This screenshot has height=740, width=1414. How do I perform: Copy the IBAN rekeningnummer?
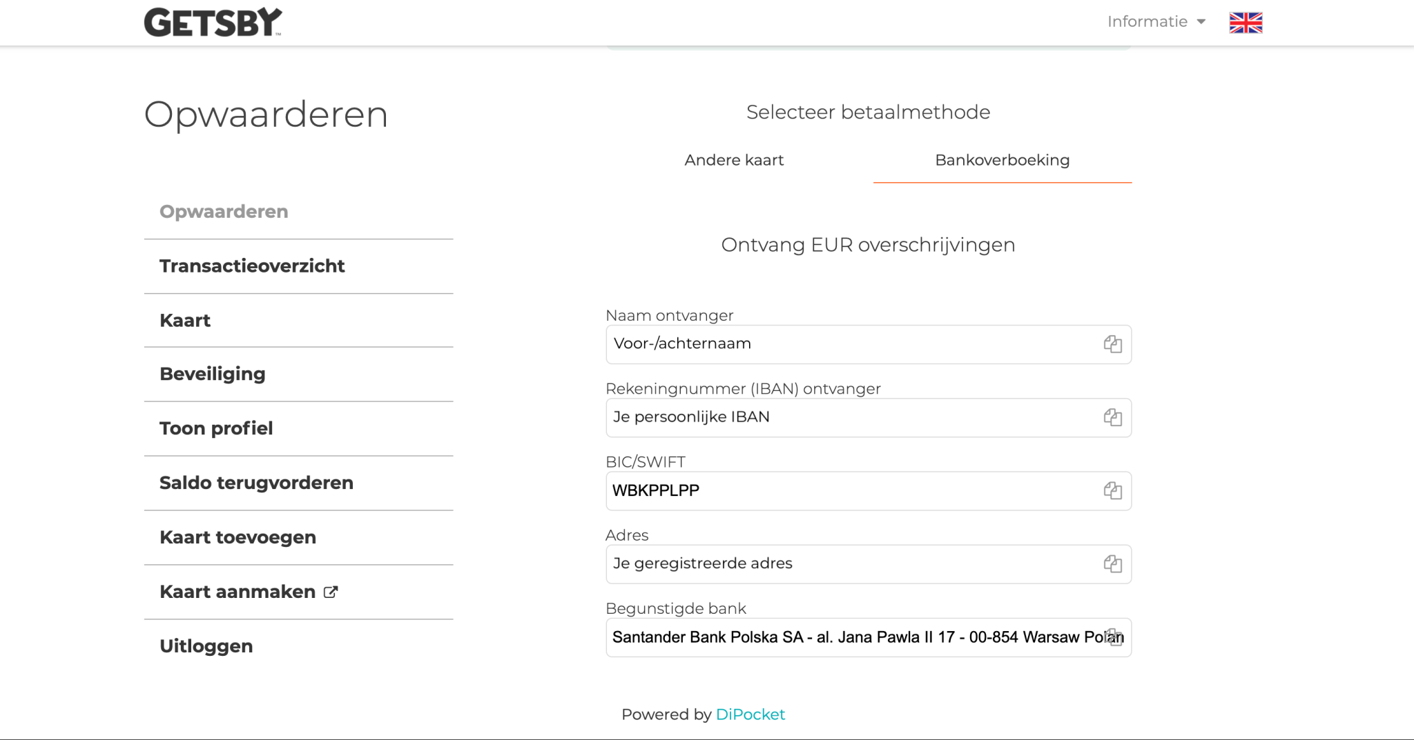(1114, 417)
